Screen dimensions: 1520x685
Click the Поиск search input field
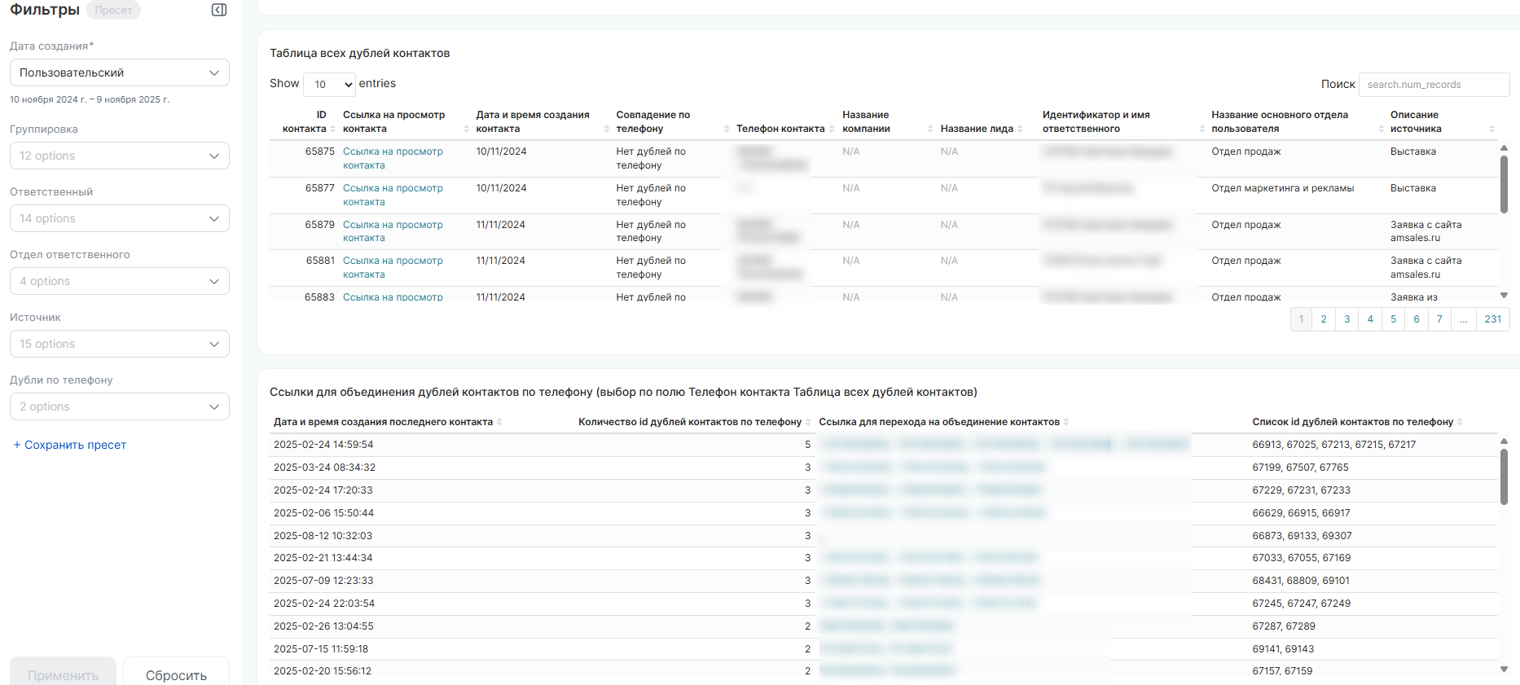(1433, 85)
